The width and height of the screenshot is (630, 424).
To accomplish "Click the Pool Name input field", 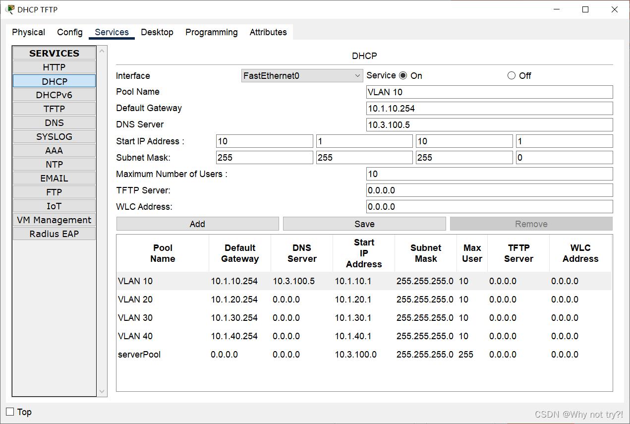I will [489, 92].
